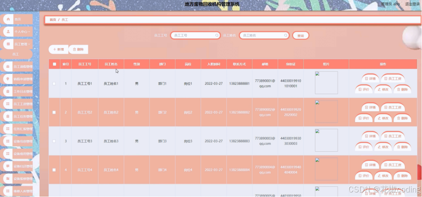Click the grid icon for 员工工资管理
The width and height of the screenshot is (422, 197).
[8, 104]
